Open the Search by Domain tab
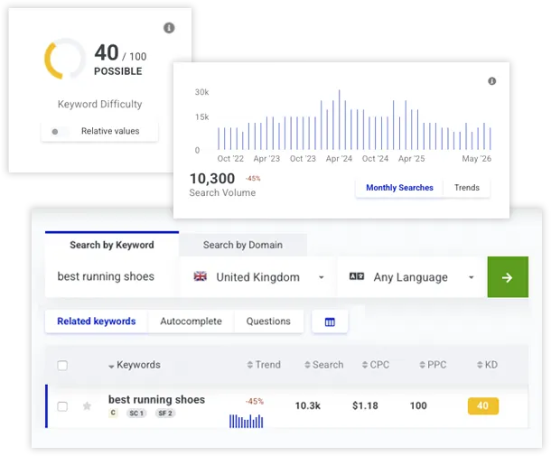The image size is (551, 456). click(242, 245)
